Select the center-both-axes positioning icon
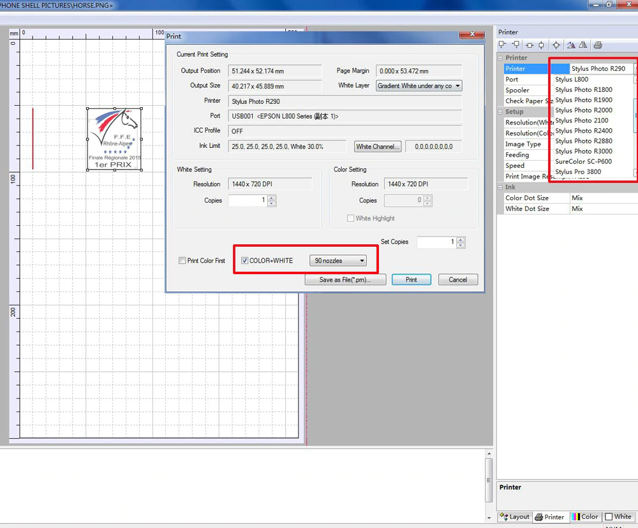 tap(556, 45)
